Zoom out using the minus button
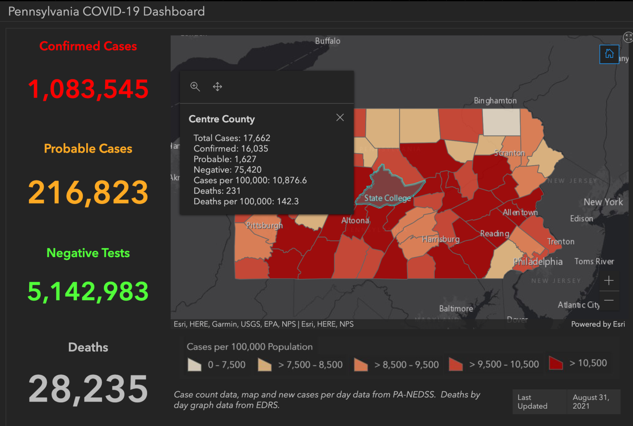633x426 pixels. pyautogui.click(x=609, y=301)
